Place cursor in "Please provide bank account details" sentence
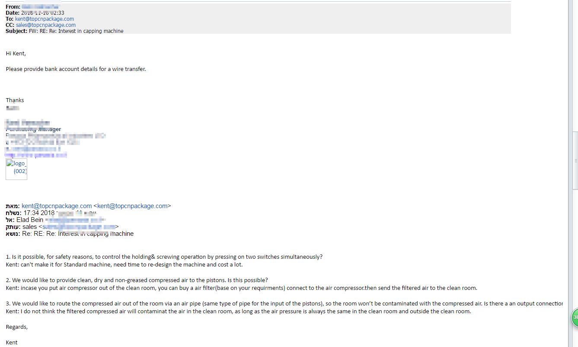The height and width of the screenshot is (347, 578). tap(76, 69)
